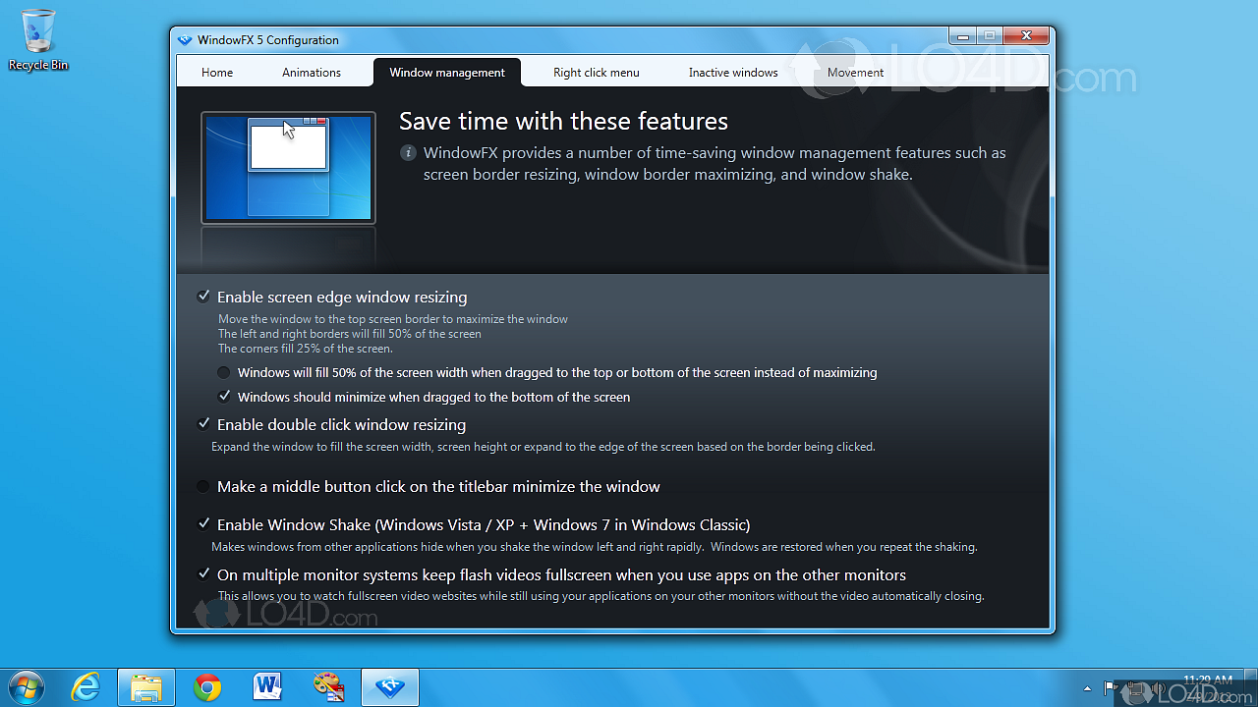
Task: Select the Window management tab
Action: click(447, 73)
